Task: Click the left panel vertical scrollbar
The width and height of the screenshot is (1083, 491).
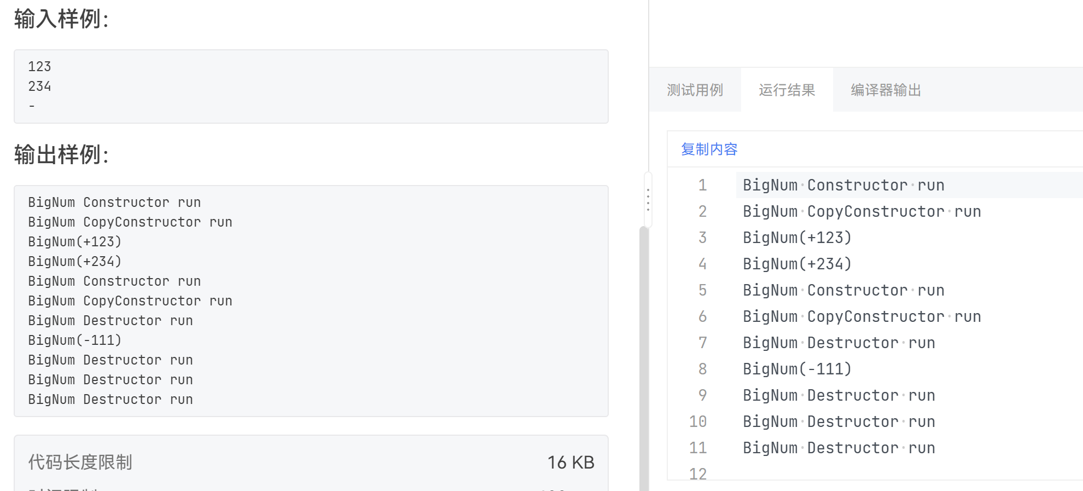Action: [644, 356]
